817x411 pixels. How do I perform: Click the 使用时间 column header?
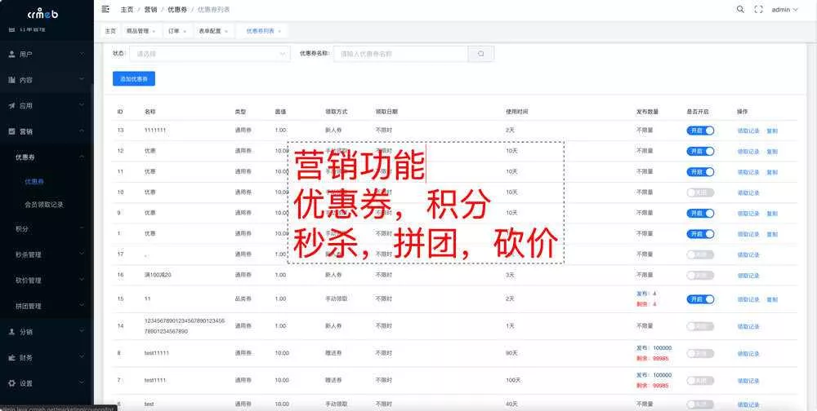click(516, 112)
